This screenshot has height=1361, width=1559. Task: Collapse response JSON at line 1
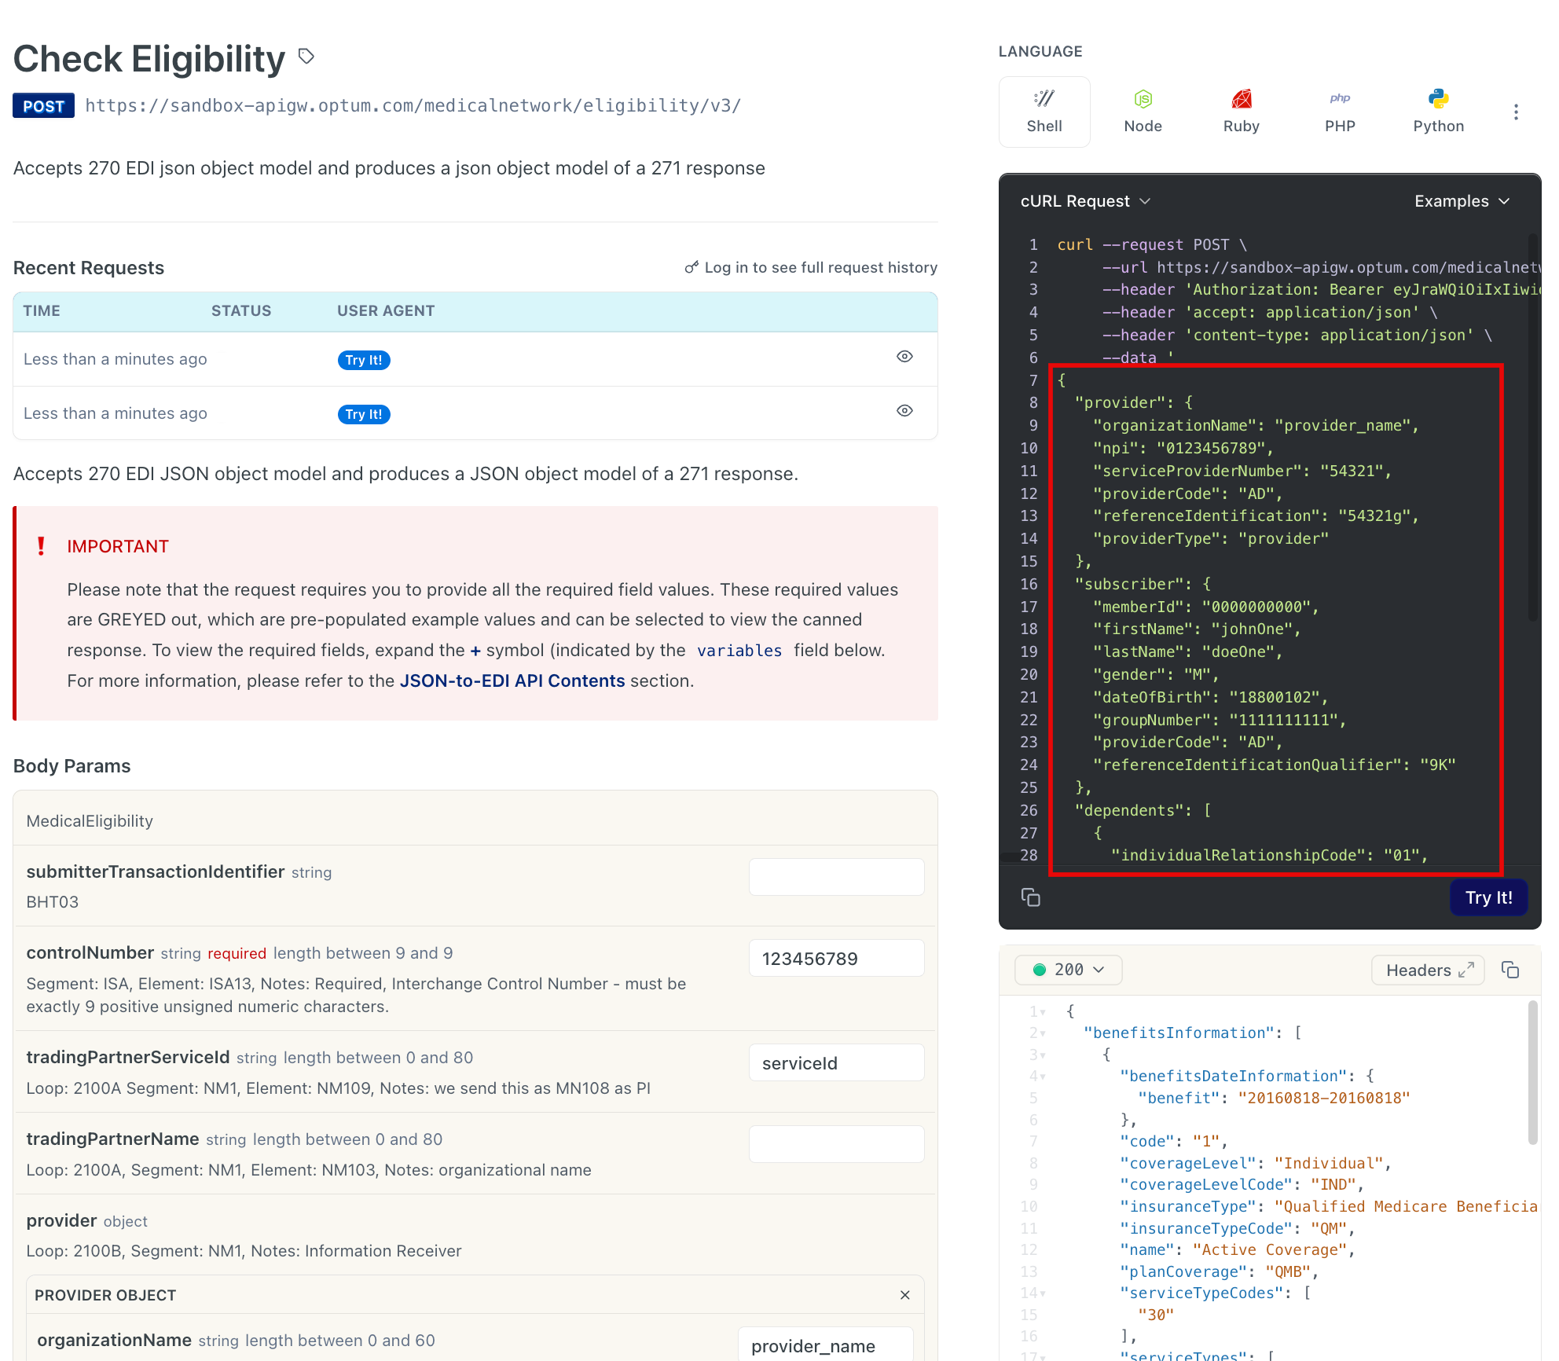coord(1043,1012)
